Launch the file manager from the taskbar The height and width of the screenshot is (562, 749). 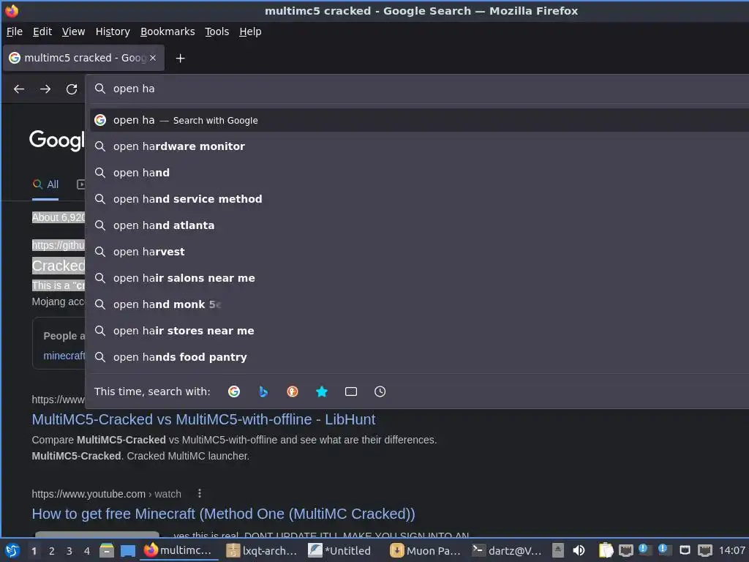pos(107,550)
